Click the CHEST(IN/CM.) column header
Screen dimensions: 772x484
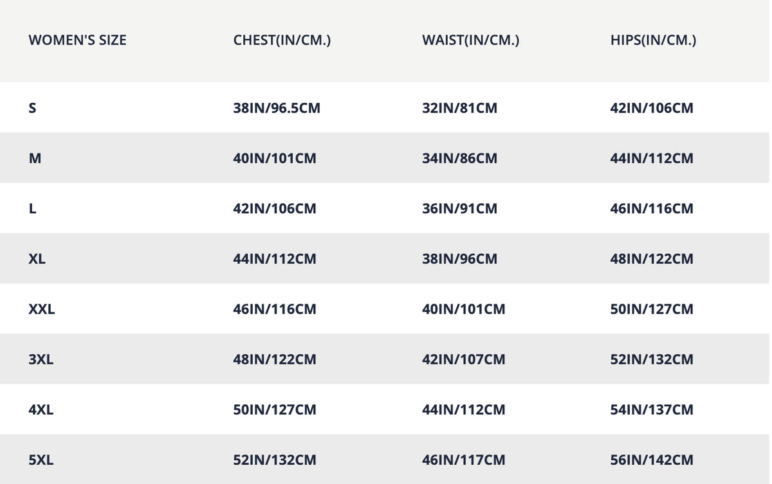click(x=282, y=40)
